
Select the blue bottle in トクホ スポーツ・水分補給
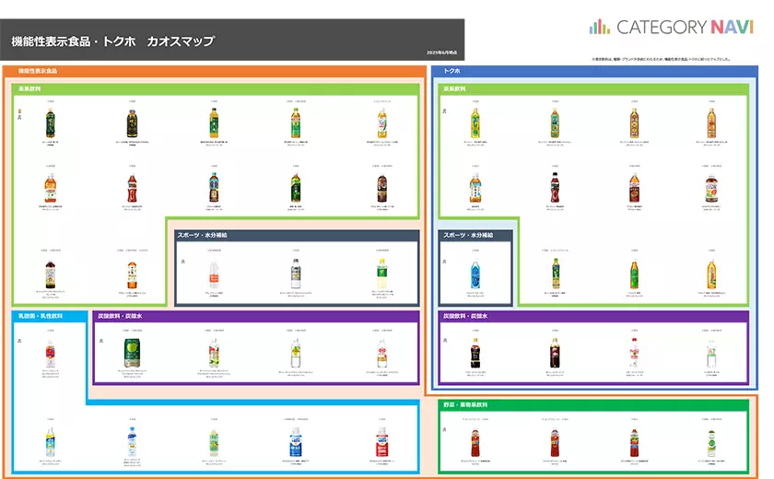[x=475, y=275]
